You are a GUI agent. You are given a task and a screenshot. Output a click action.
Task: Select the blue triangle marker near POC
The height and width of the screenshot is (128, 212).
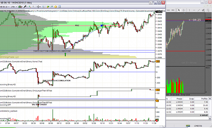(x=102, y=25)
